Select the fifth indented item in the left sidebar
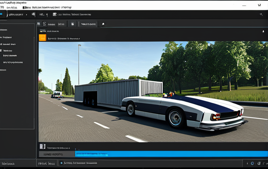This screenshot has height=169, width=268. click(x=10, y=56)
